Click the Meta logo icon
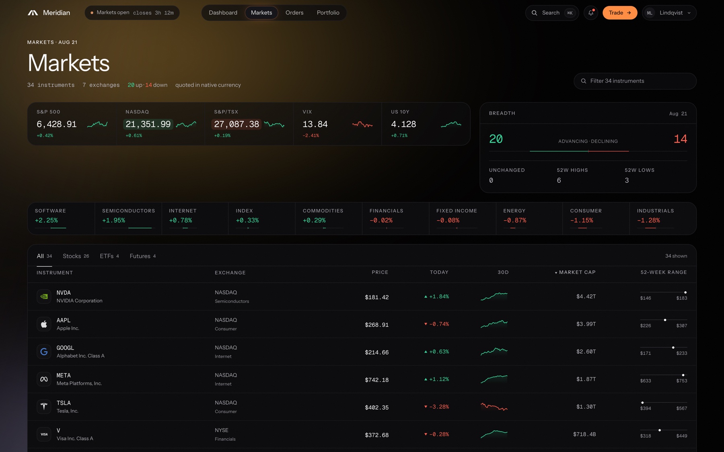 [x=44, y=379]
